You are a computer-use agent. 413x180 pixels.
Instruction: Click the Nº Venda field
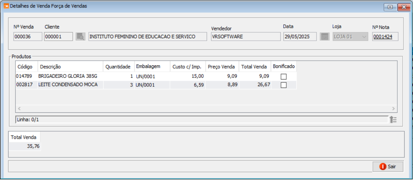point(28,37)
